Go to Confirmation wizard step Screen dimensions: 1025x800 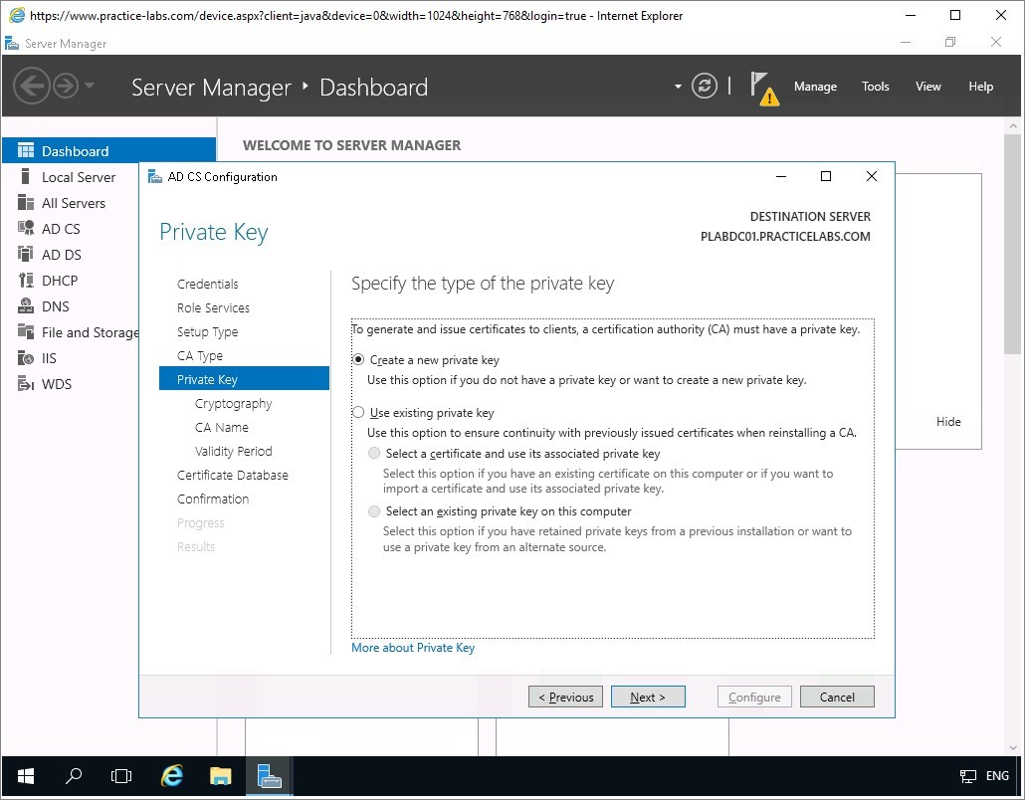pyautogui.click(x=212, y=499)
